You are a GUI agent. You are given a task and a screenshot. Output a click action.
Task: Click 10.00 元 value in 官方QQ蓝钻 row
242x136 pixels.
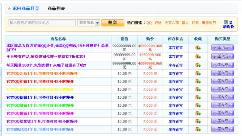point(124,98)
